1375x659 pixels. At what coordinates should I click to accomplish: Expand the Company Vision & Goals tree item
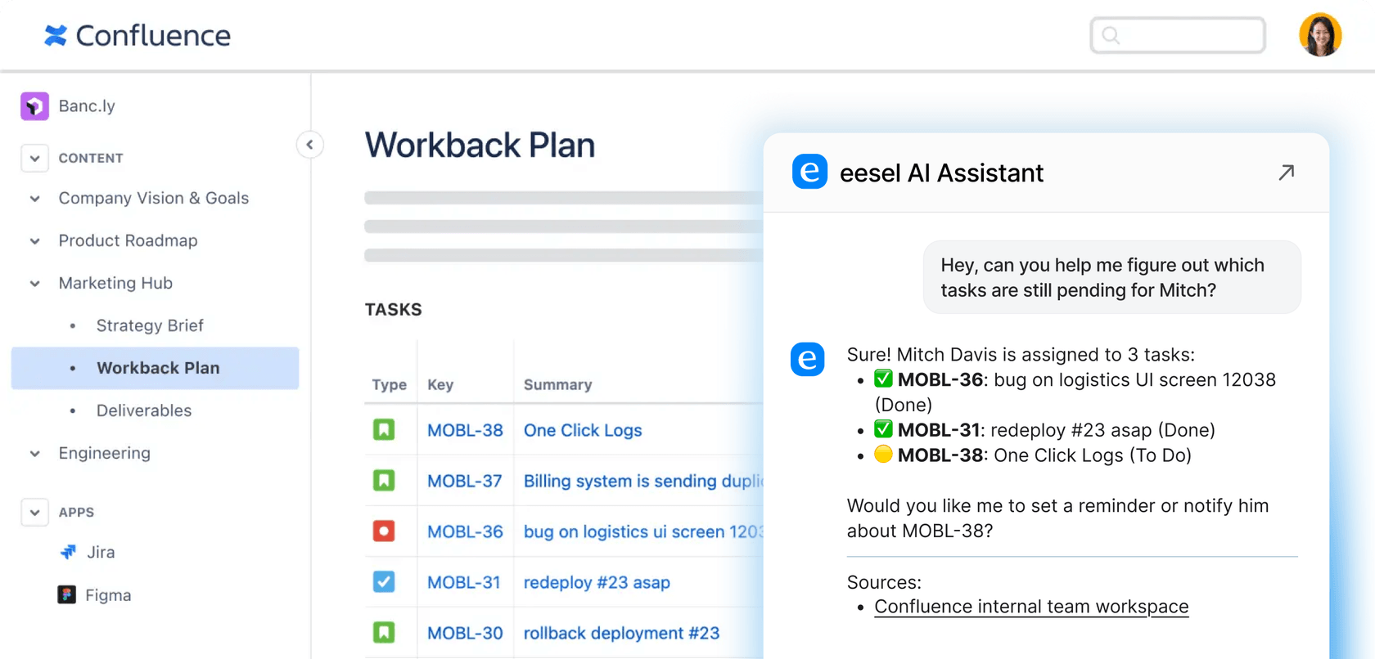[x=34, y=199]
